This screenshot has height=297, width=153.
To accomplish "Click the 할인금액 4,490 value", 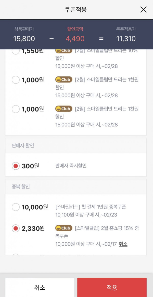I will (x=75, y=39).
